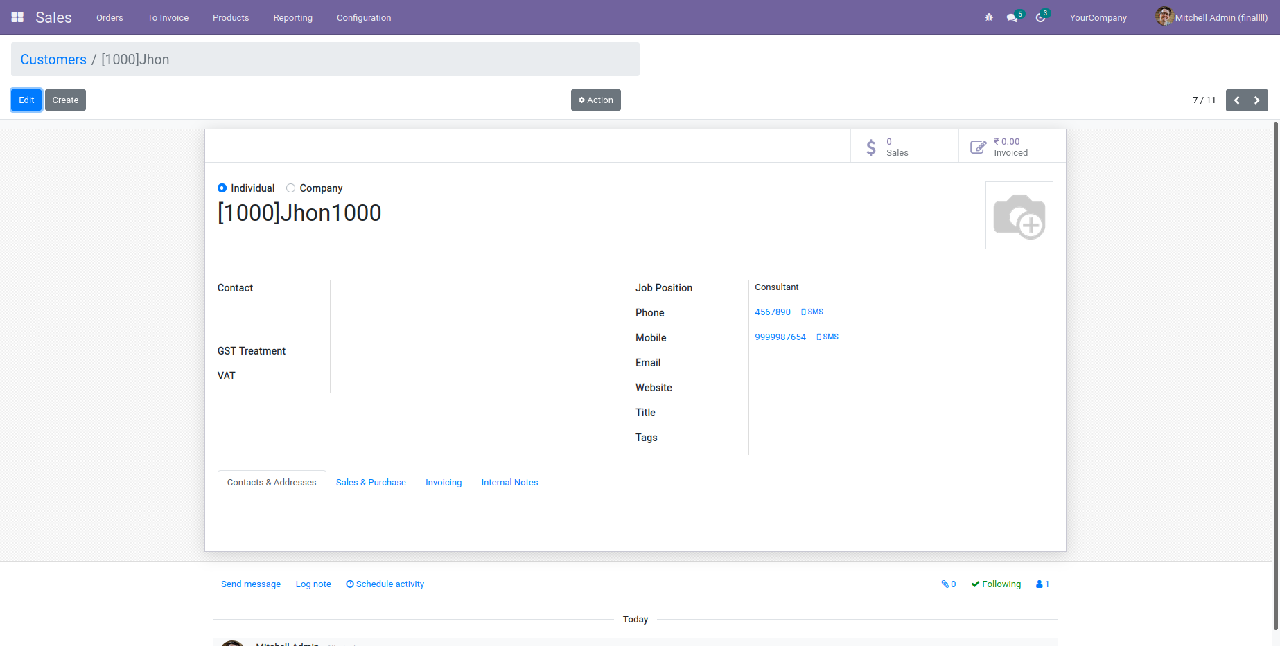This screenshot has width=1280, height=646.
Task: Click Send message in chatter
Action: tap(251, 584)
